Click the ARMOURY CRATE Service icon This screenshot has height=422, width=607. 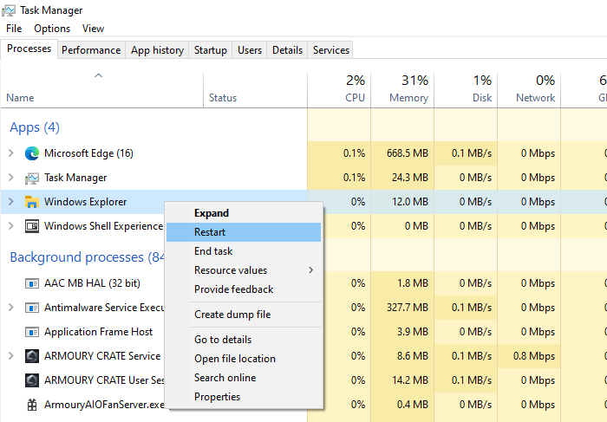32,356
